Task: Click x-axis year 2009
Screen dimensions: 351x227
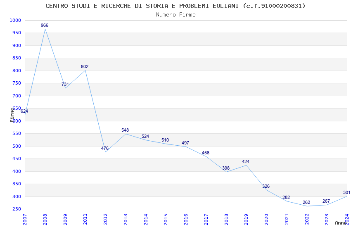Action: pyautogui.click(x=65, y=220)
